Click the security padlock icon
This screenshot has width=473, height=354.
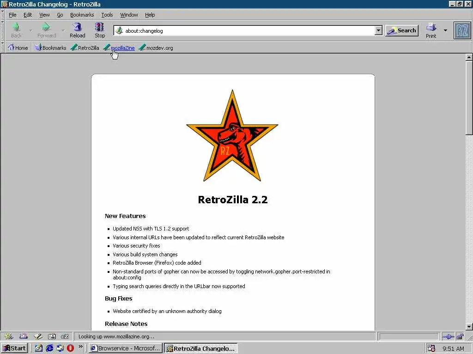(460, 336)
